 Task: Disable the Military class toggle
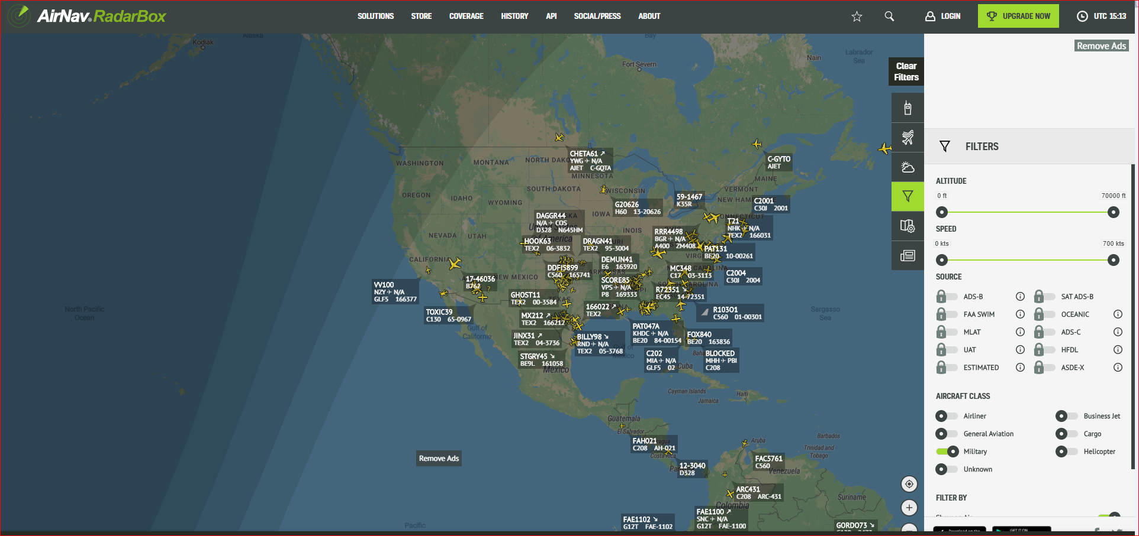click(x=947, y=451)
